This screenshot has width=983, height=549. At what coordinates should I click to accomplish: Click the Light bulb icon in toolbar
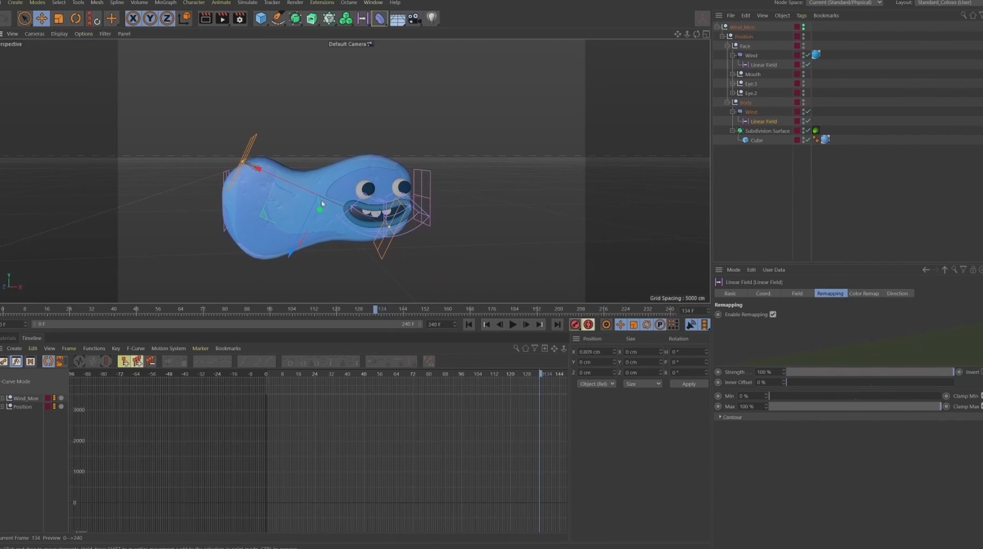(x=431, y=18)
